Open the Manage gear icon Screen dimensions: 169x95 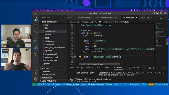coord(36,79)
